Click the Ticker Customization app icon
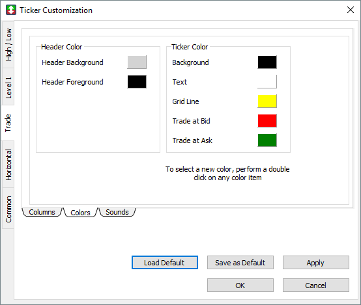This screenshot has height=305, width=361. (11, 10)
